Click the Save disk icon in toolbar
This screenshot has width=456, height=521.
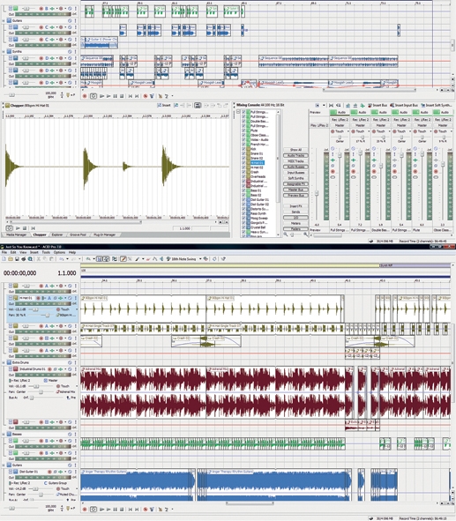point(17,259)
